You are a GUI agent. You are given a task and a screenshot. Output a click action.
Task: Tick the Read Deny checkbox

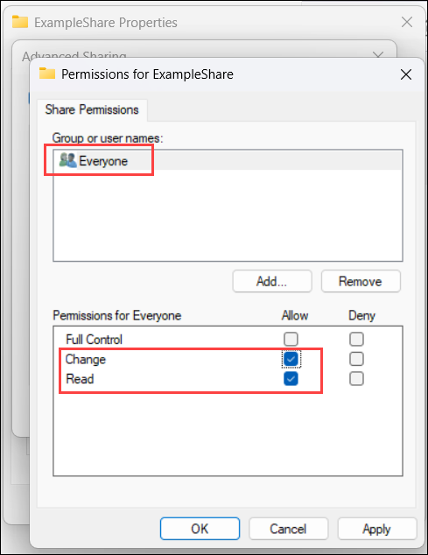356,379
